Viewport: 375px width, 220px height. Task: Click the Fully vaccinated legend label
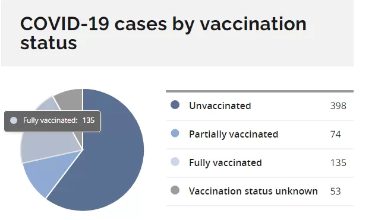coord(225,162)
